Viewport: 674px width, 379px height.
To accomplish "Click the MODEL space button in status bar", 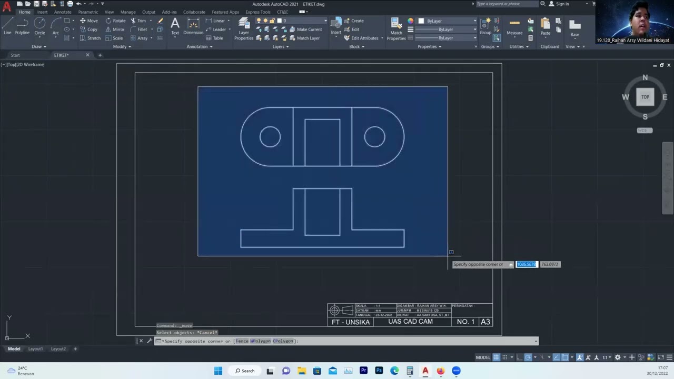I will [483, 357].
